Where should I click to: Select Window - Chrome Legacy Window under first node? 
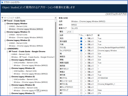click(26, 29)
